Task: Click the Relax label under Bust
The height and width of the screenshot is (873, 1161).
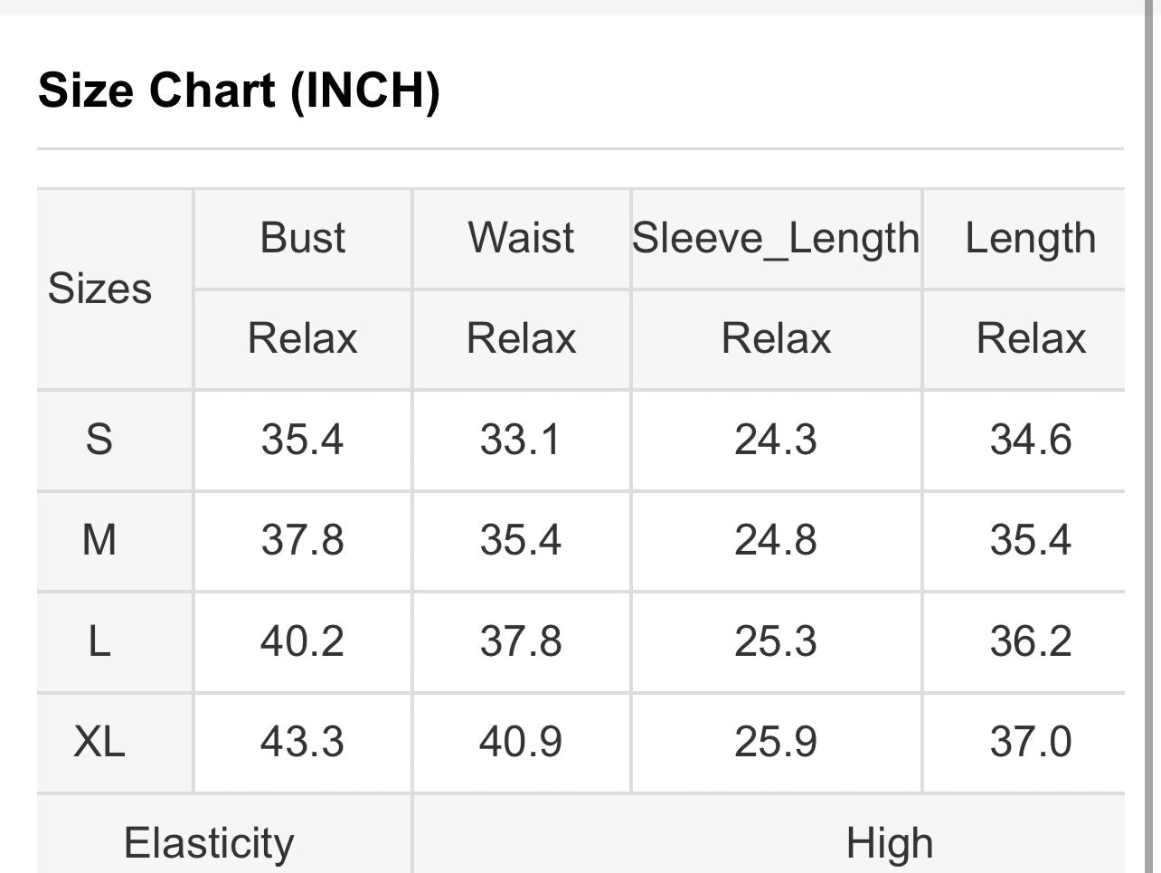Action: pyautogui.click(x=302, y=339)
